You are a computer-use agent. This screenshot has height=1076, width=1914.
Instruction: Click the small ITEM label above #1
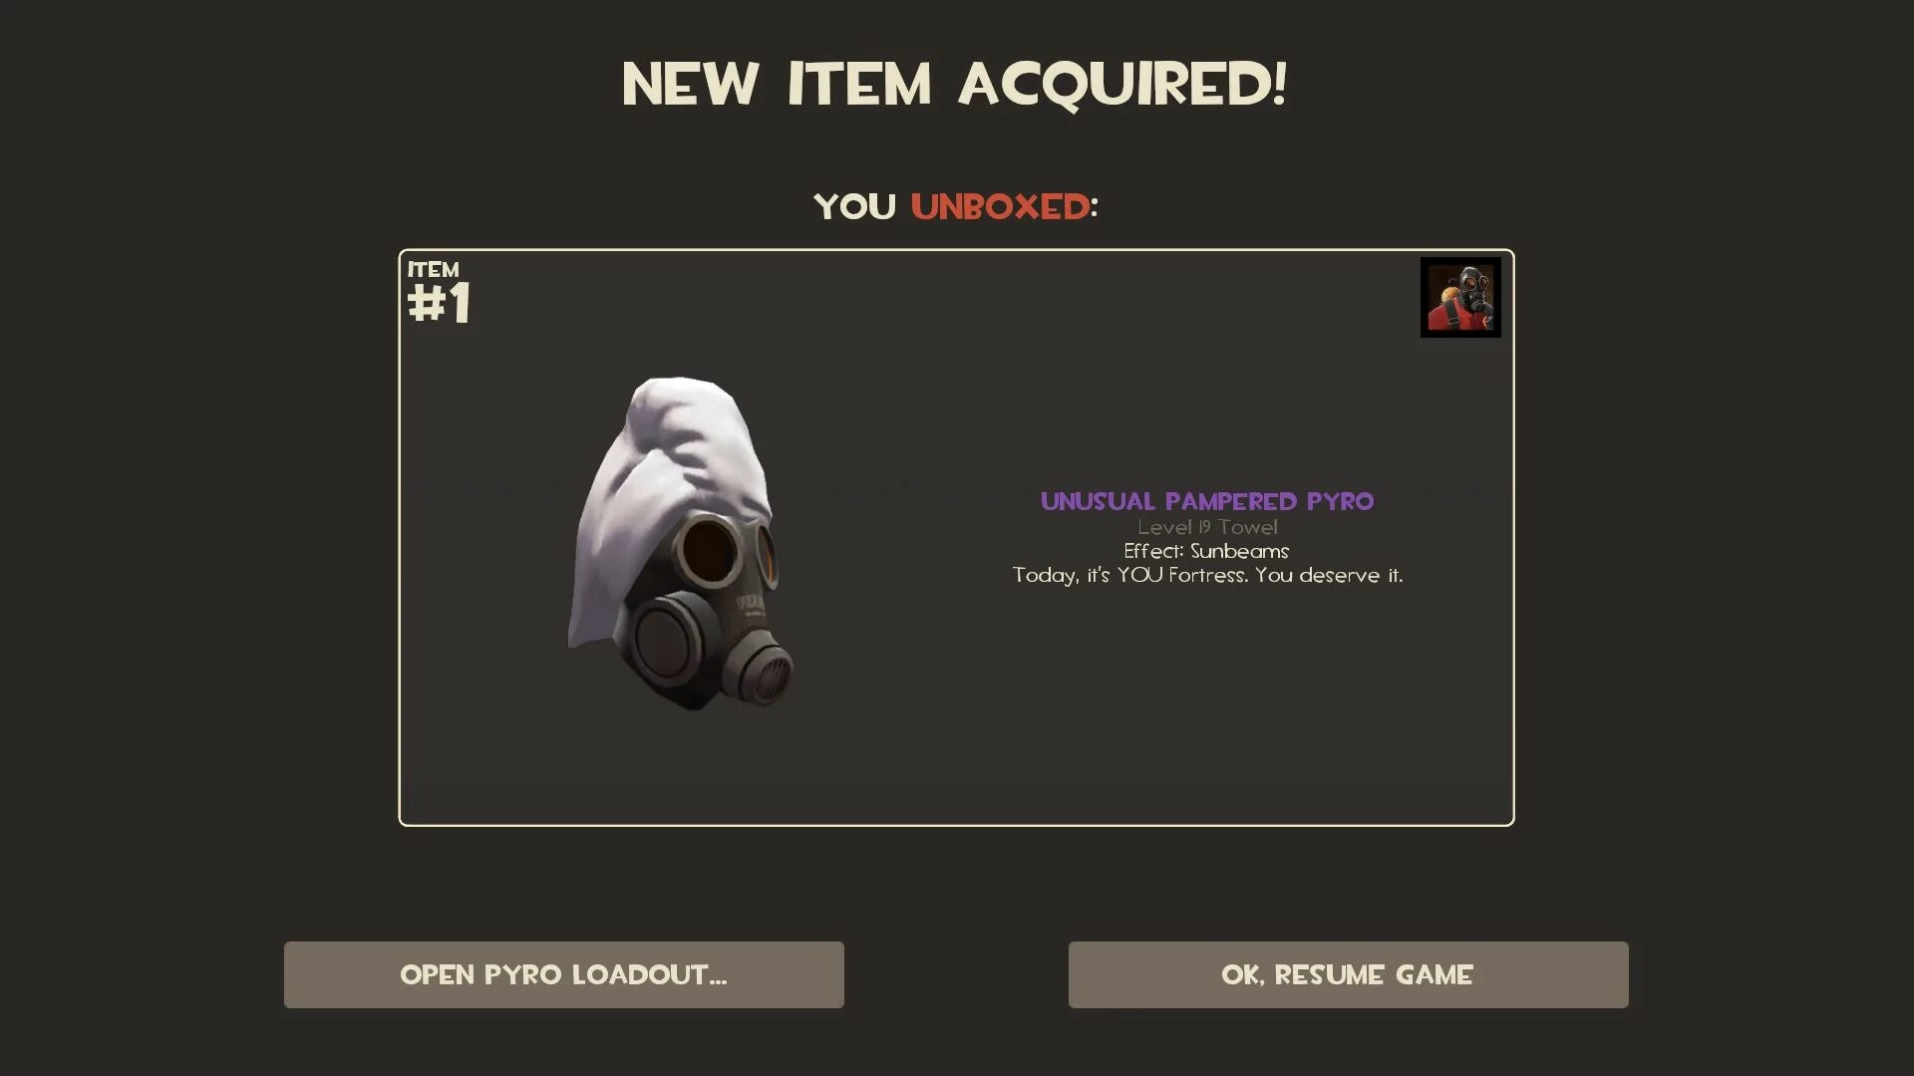tap(434, 270)
